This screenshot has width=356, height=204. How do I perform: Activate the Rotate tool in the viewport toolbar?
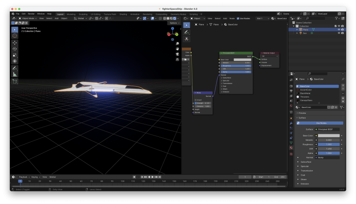pyautogui.click(x=15, y=49)
